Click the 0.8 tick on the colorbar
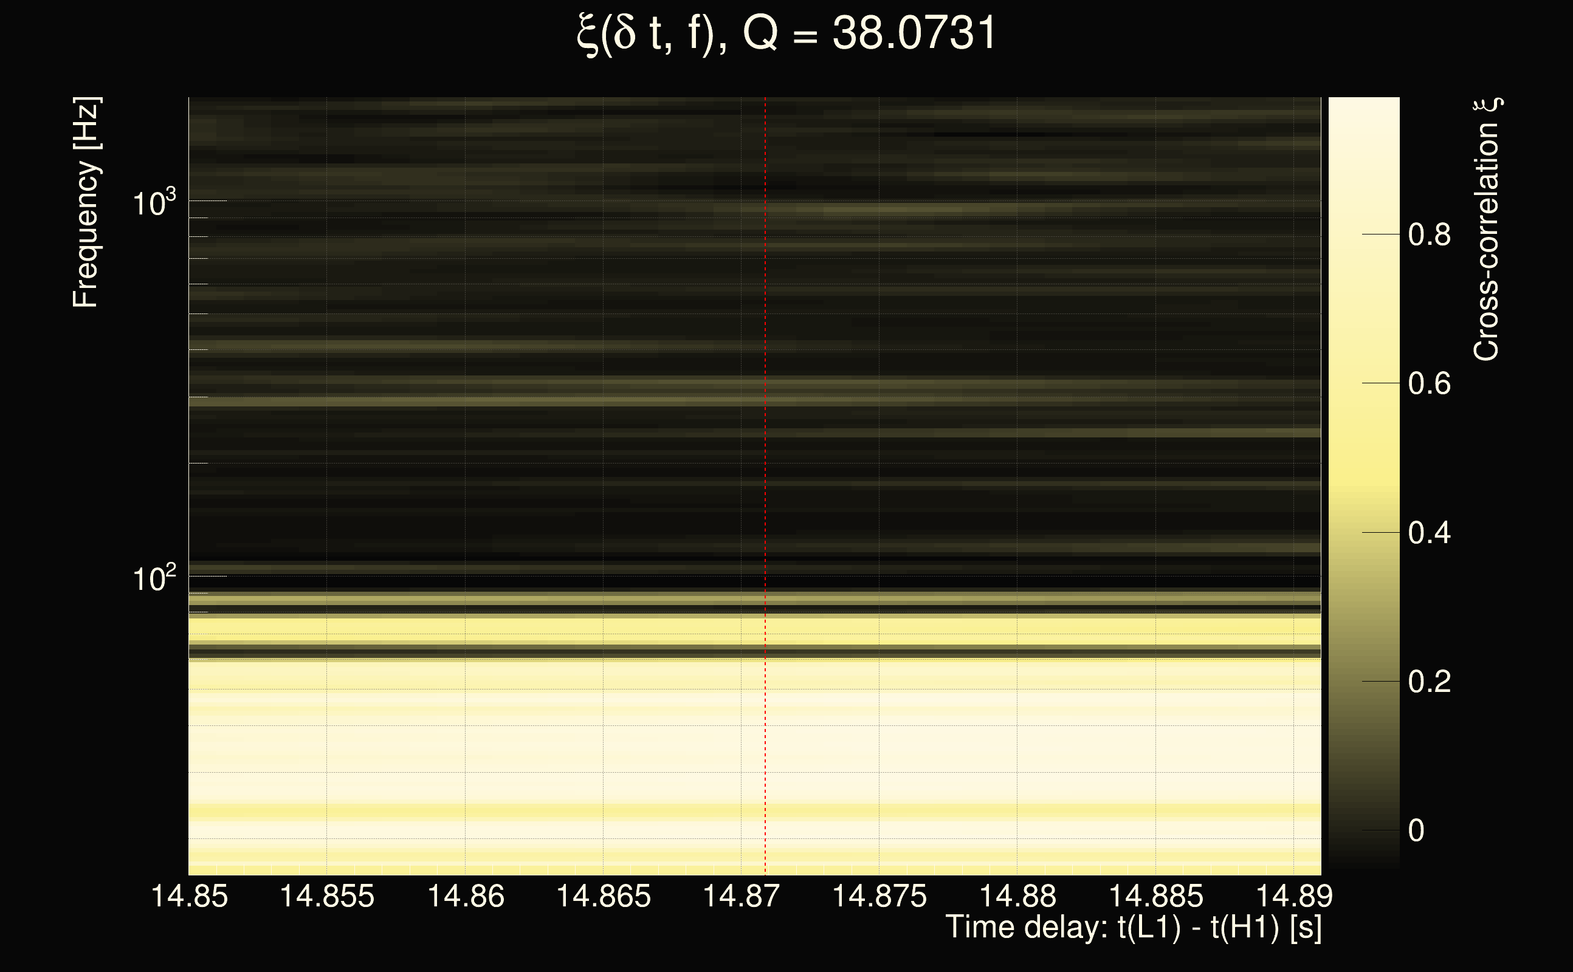Image resolution: width=1573 pixels, height=972 pixels. 1429,234
